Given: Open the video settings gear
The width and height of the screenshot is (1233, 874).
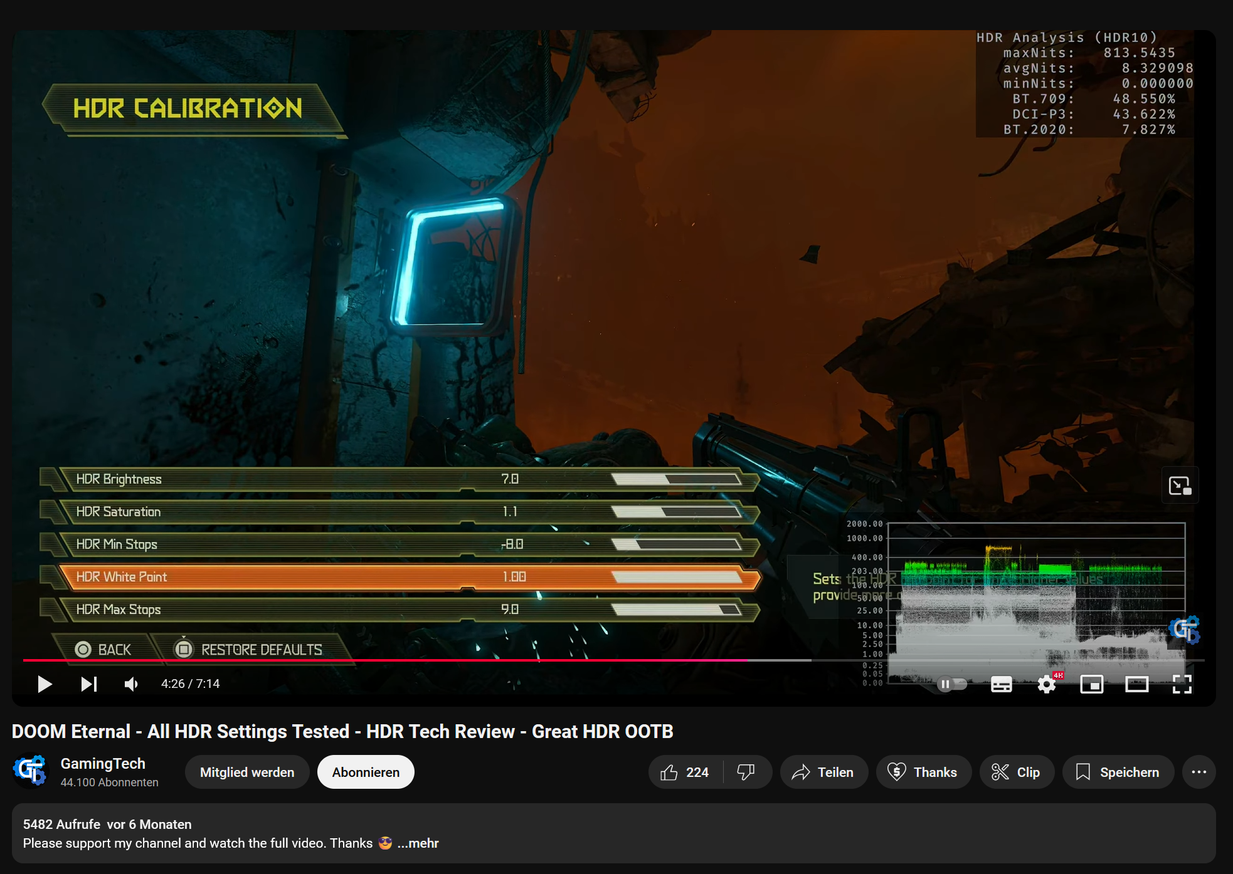Looking at the screenshot, I should coord(1046,684).
